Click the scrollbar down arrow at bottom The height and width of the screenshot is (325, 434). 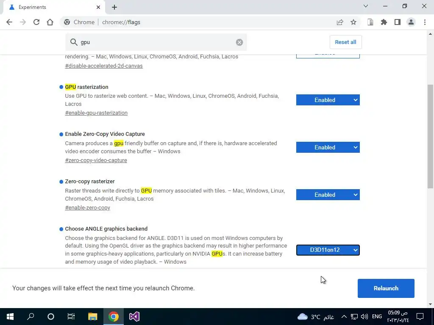point(430,304)
